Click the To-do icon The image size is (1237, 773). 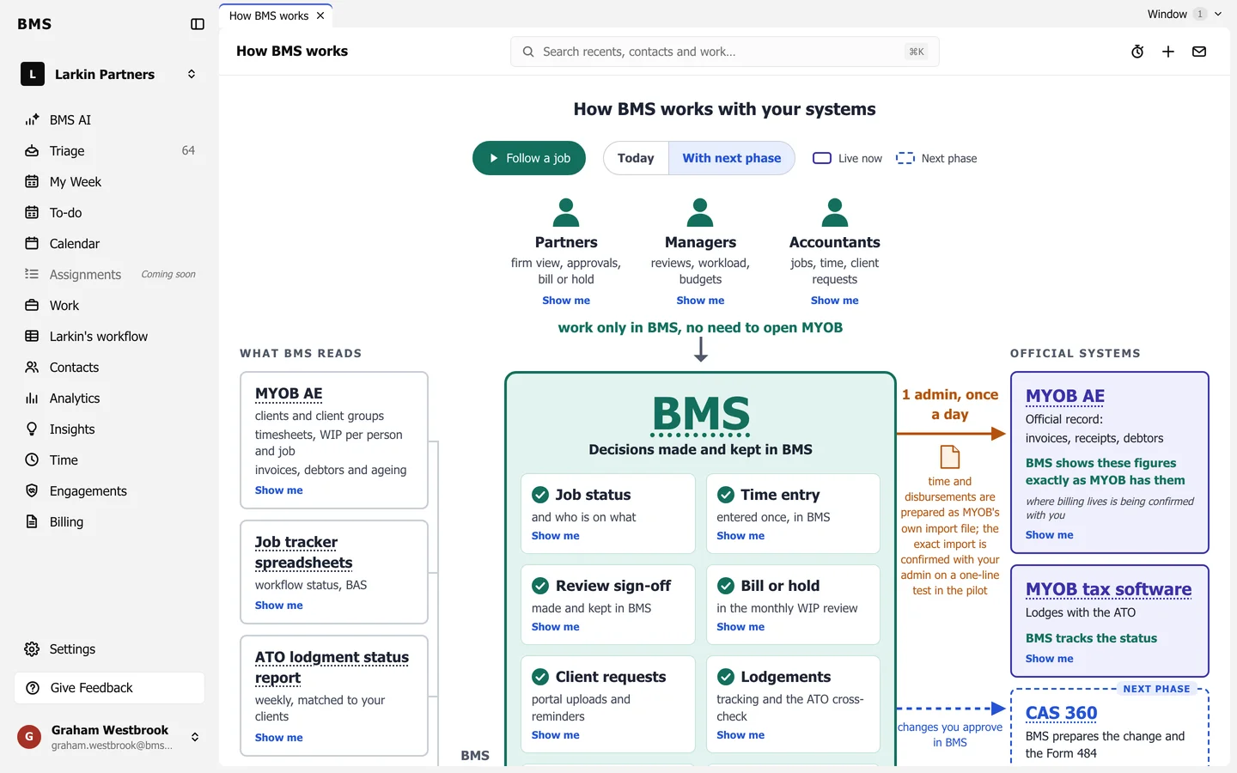pos(32,213)
